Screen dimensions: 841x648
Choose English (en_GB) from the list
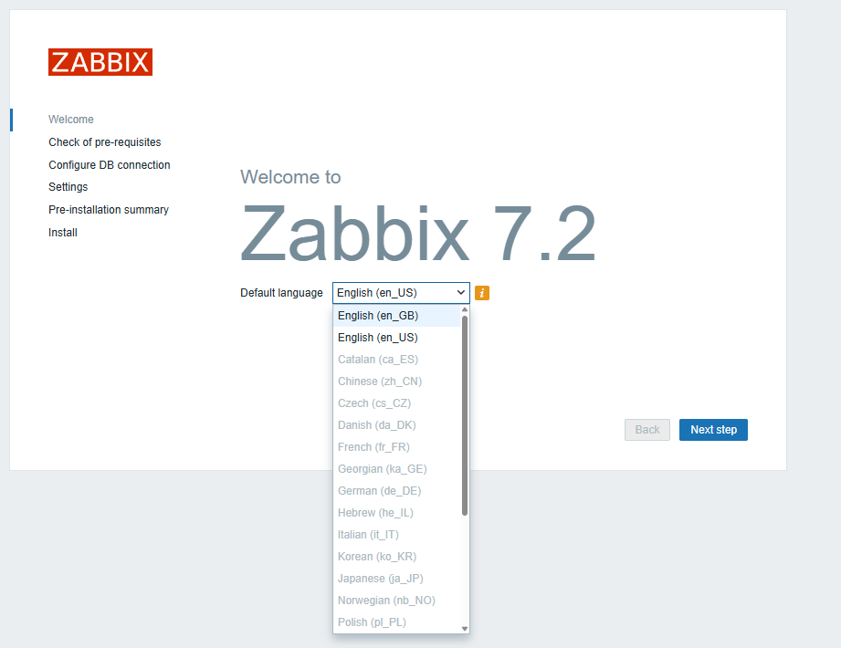397,316
